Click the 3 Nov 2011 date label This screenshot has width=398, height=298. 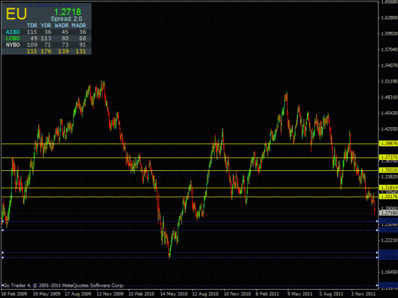click(363, 294)
